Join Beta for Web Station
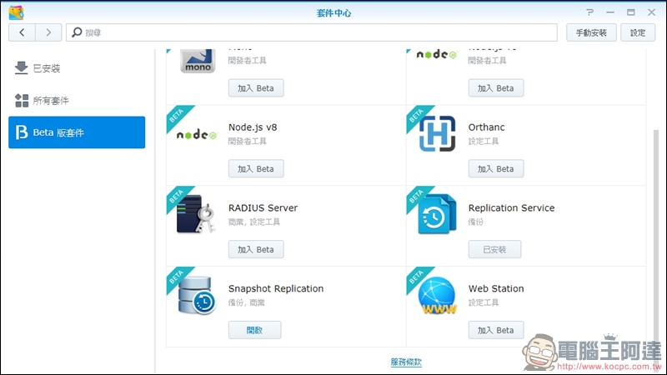This screenshot has width=667, height=375. tap(496, 330)
